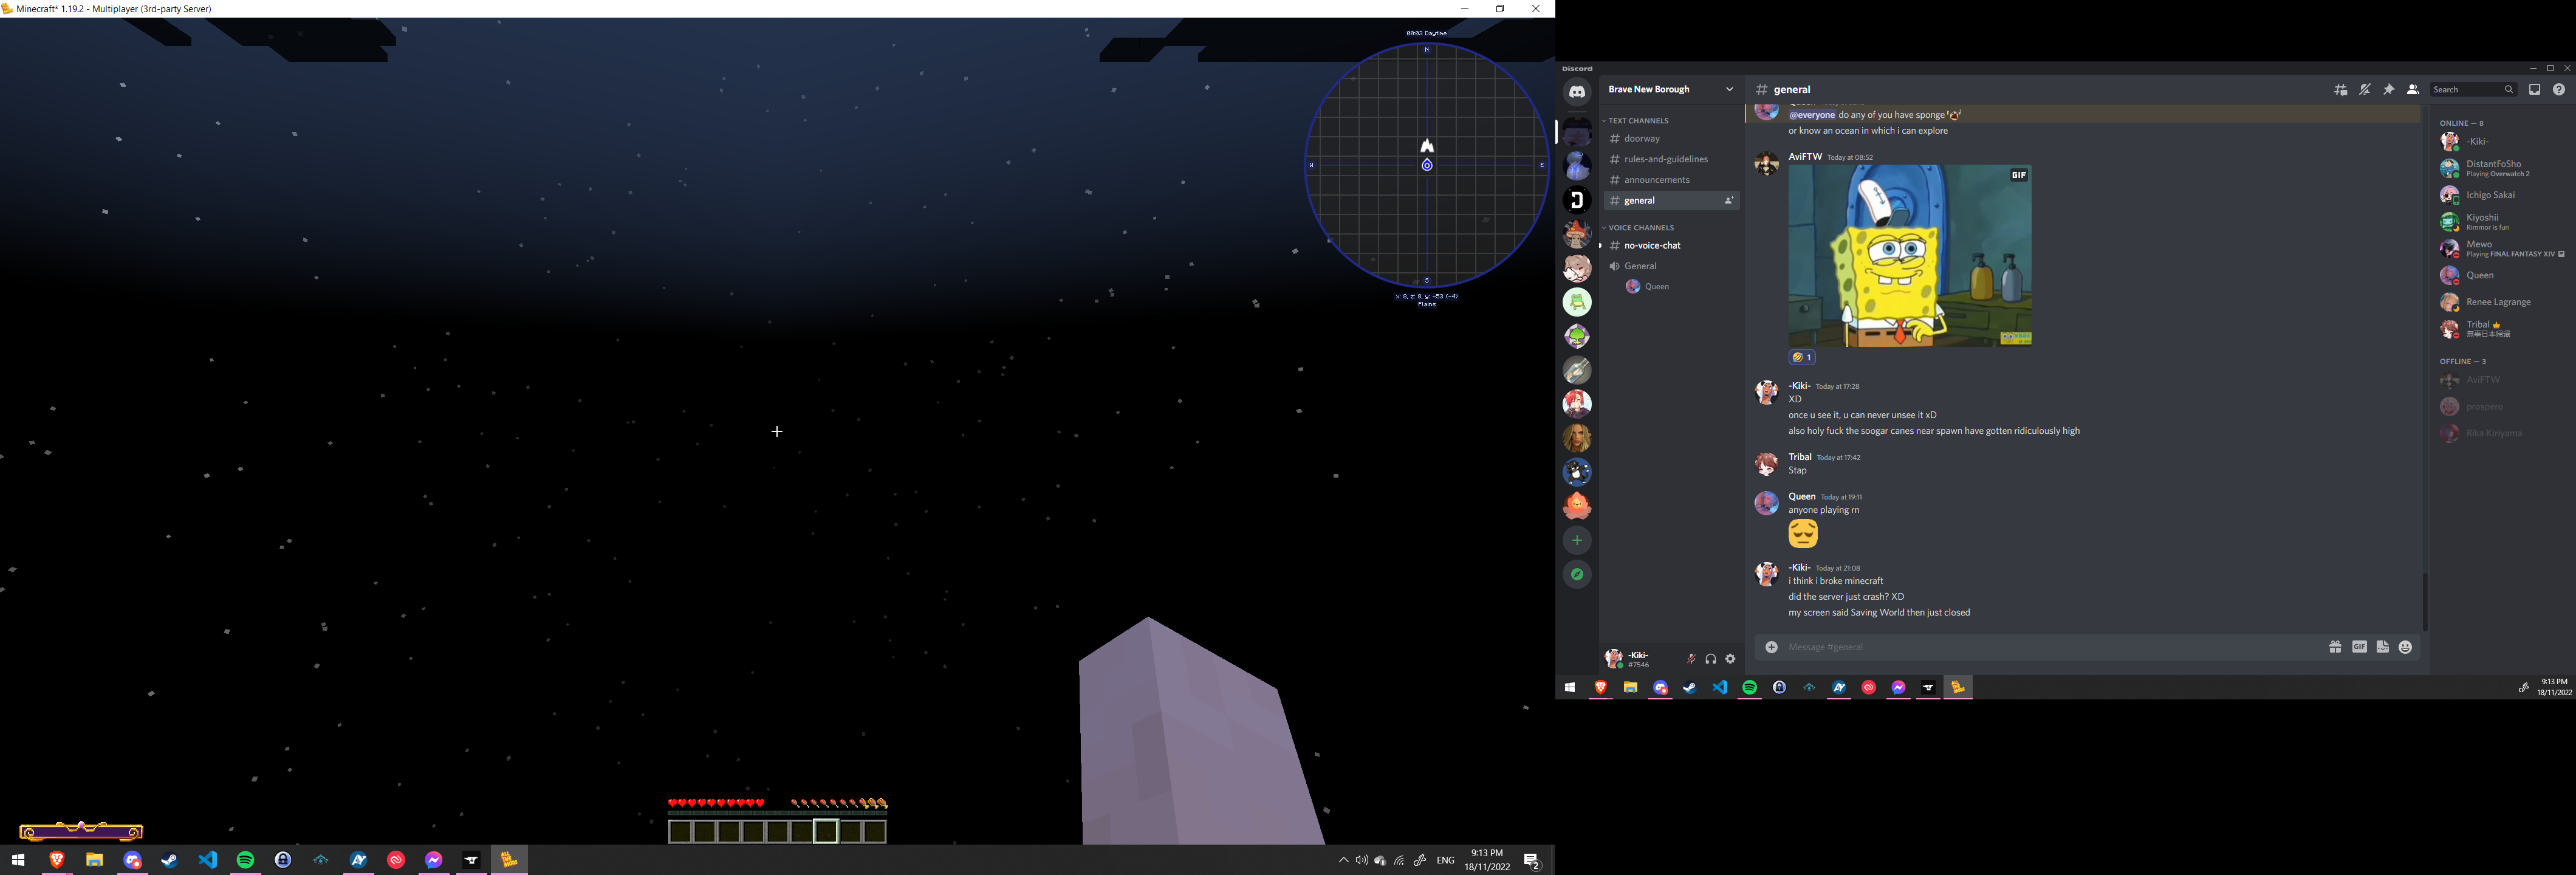Viewport: 2576px width, 875px height.
Task: Open the green frog server icon
Action: tap(1577, 302)
